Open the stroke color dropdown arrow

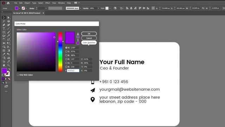[x=26, y=8]
